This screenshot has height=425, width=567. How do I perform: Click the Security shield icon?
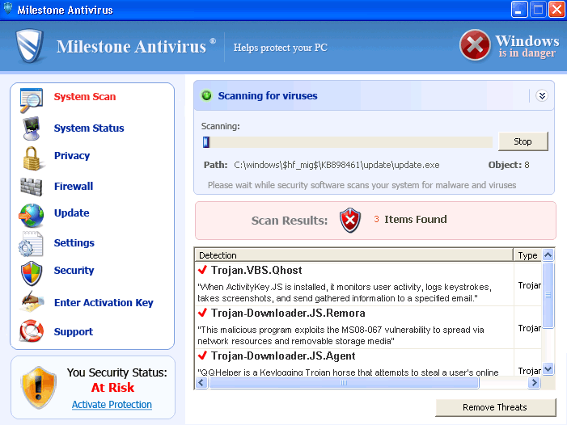(x=31, y=271)
